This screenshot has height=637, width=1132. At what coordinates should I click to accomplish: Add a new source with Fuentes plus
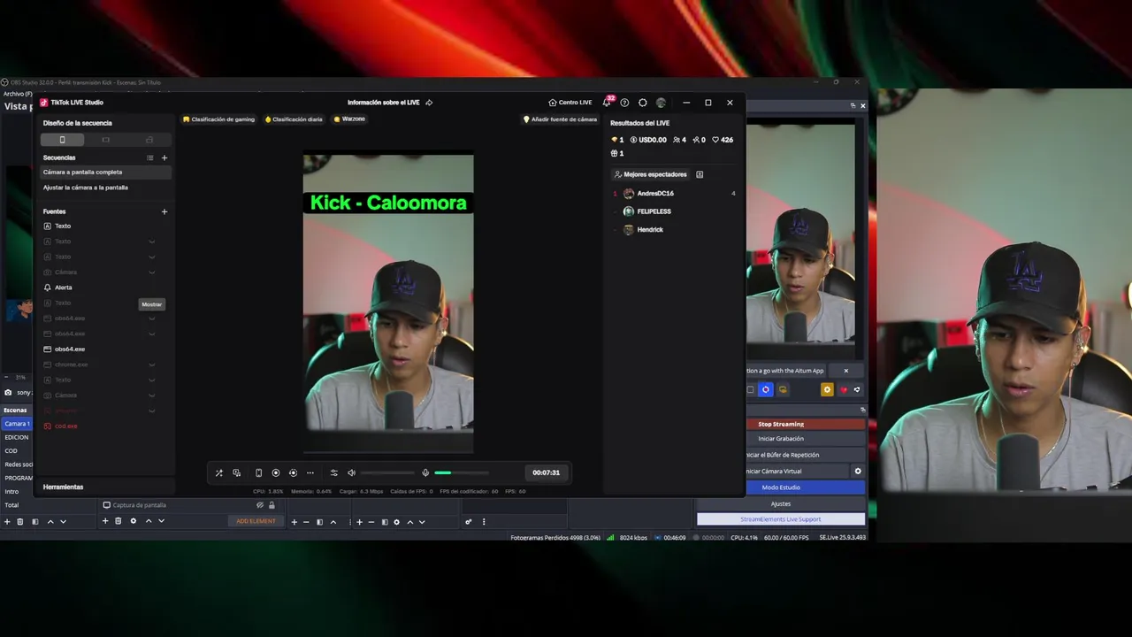pyautogui.click(x=164, y=211)
